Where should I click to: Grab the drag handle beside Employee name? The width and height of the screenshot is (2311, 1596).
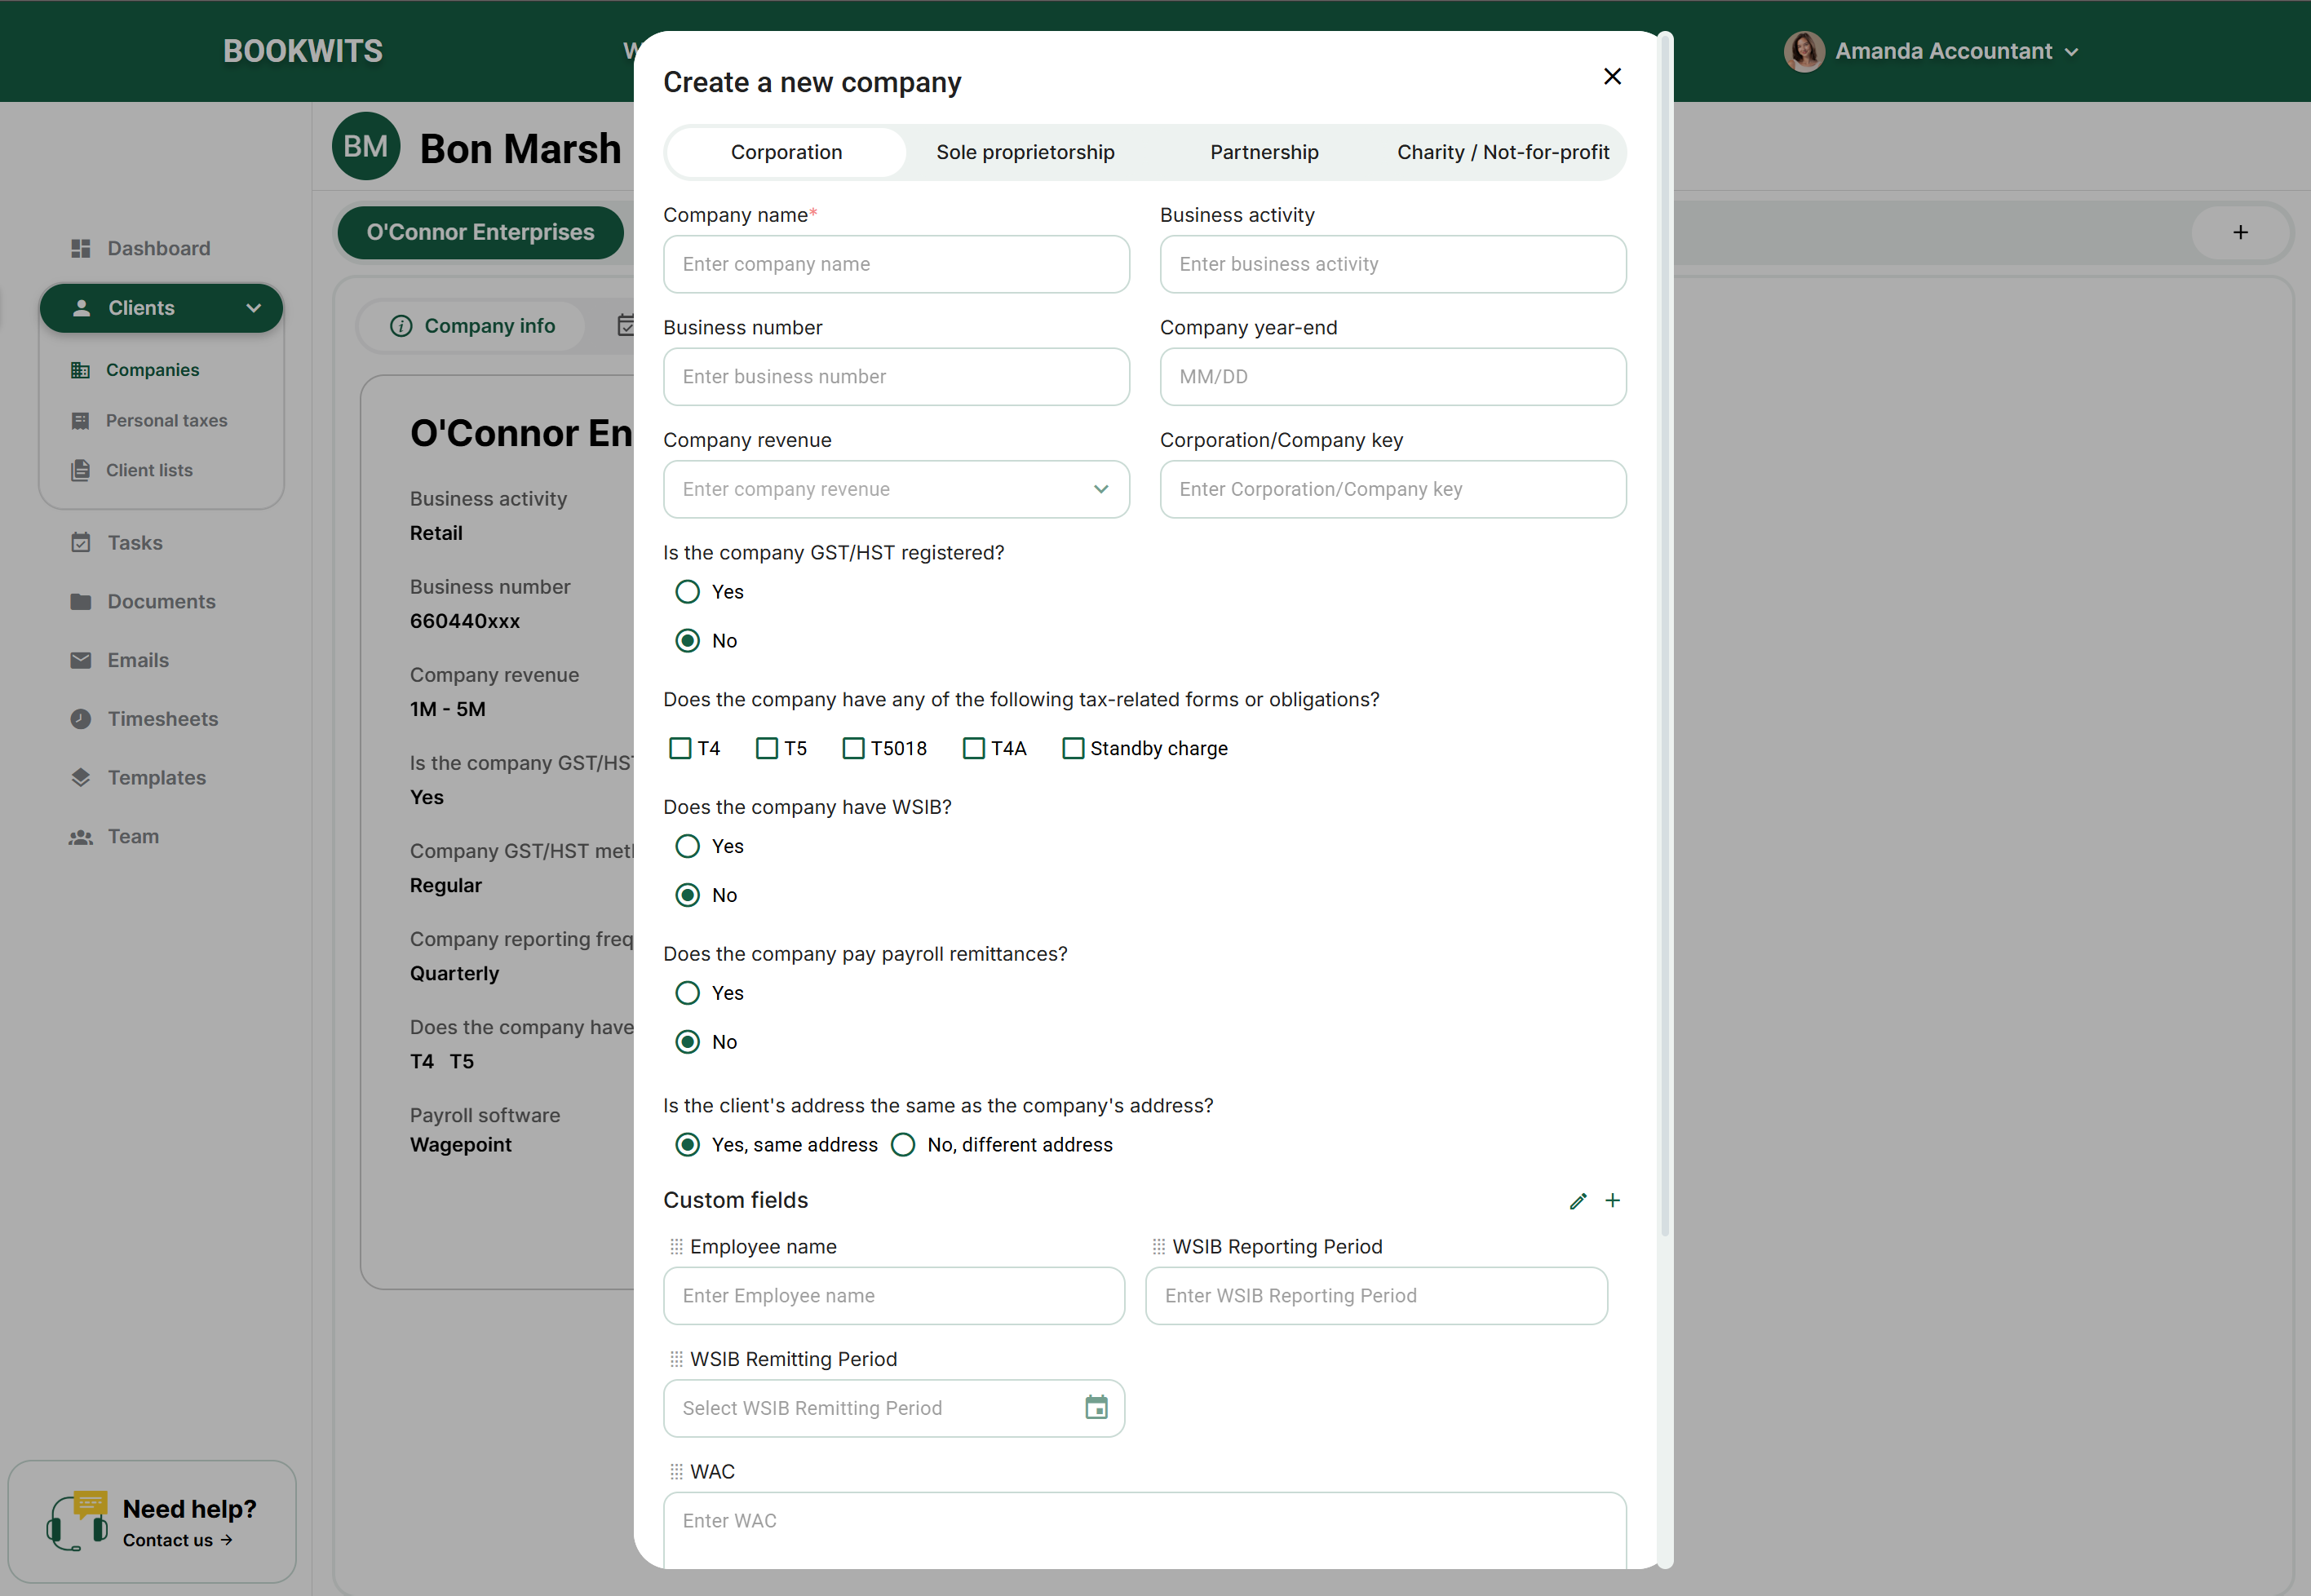(676, 1247)
